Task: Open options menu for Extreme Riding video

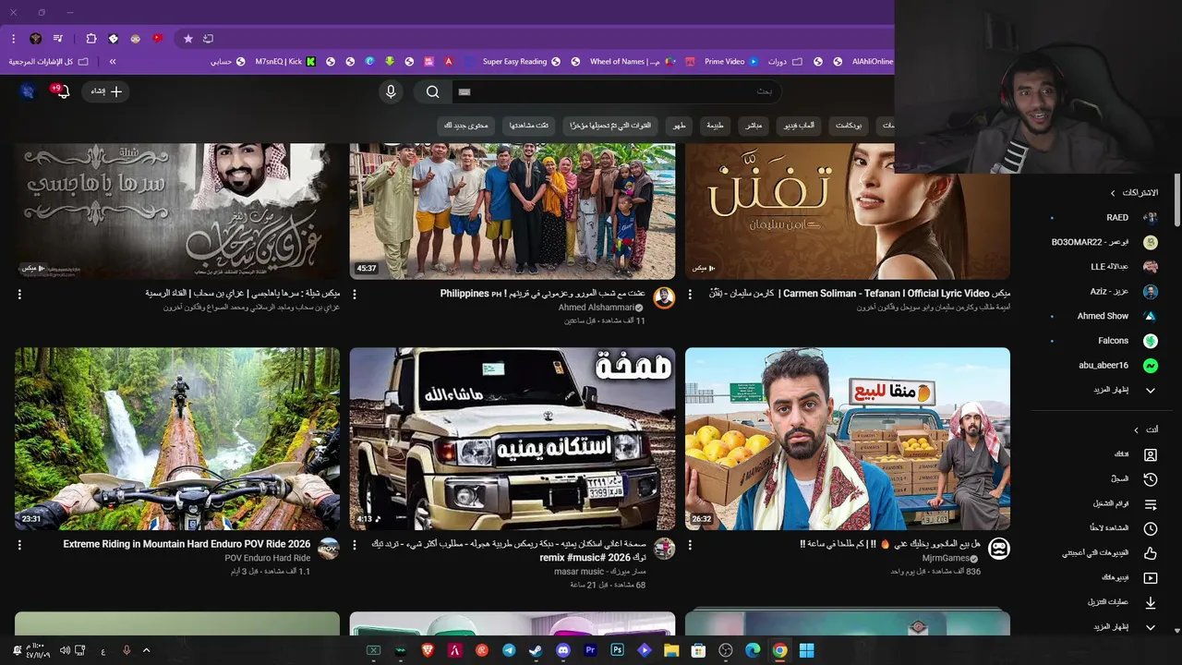Action: [19, 545]
